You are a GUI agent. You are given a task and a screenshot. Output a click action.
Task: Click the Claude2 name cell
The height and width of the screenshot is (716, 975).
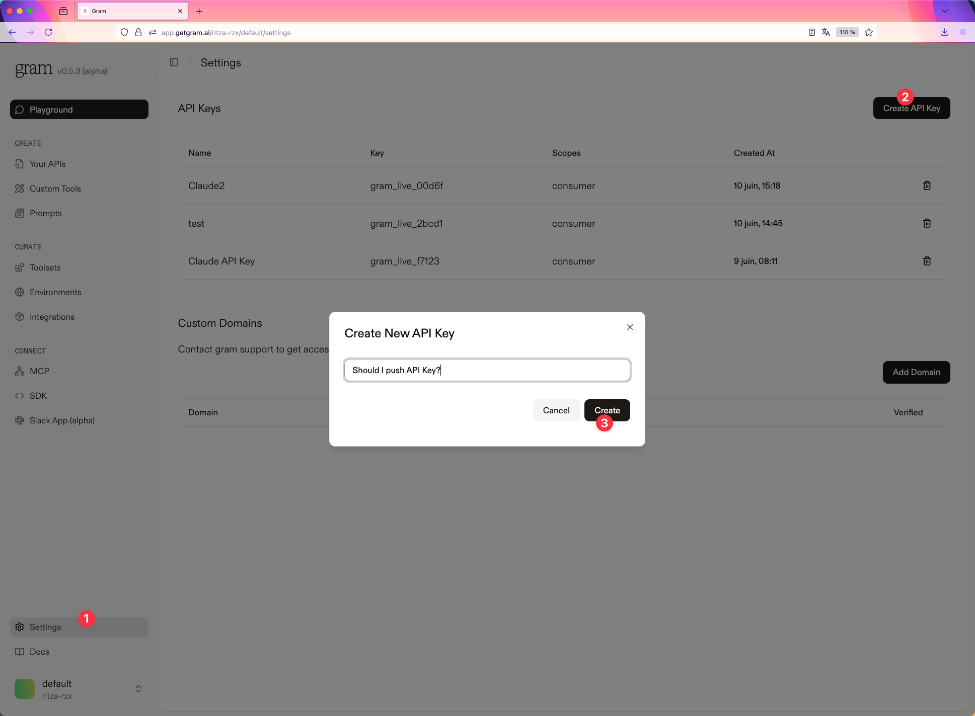[206, 186]
